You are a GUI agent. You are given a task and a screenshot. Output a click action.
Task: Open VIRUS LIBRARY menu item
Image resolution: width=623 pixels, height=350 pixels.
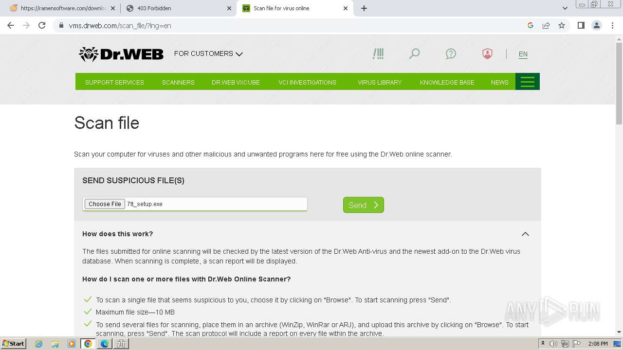(380, 82)
